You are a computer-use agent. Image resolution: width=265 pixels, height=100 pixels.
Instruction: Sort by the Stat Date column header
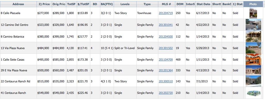click(203, 4)
